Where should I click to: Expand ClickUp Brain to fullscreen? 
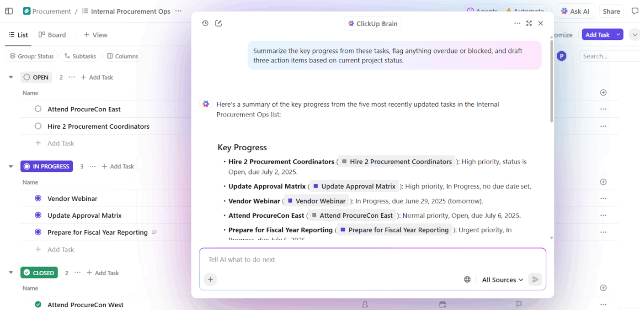528,23
